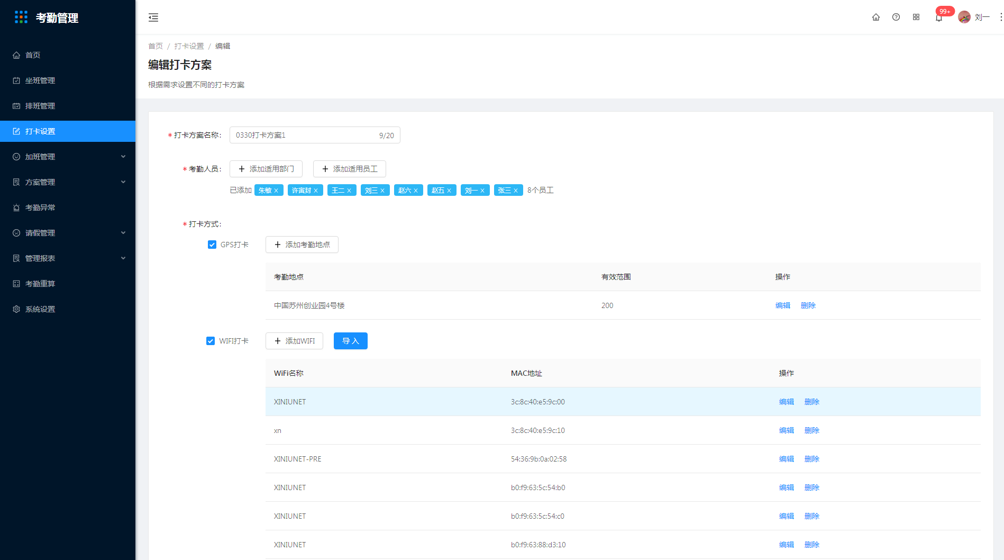Click 打卡设置 breadcrumb link
The height and width of the screenshot is (560, 1004).
tap(189, 46)
